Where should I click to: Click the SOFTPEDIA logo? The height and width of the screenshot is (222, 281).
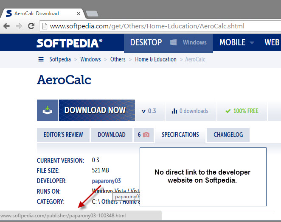[x=70, y=43]
